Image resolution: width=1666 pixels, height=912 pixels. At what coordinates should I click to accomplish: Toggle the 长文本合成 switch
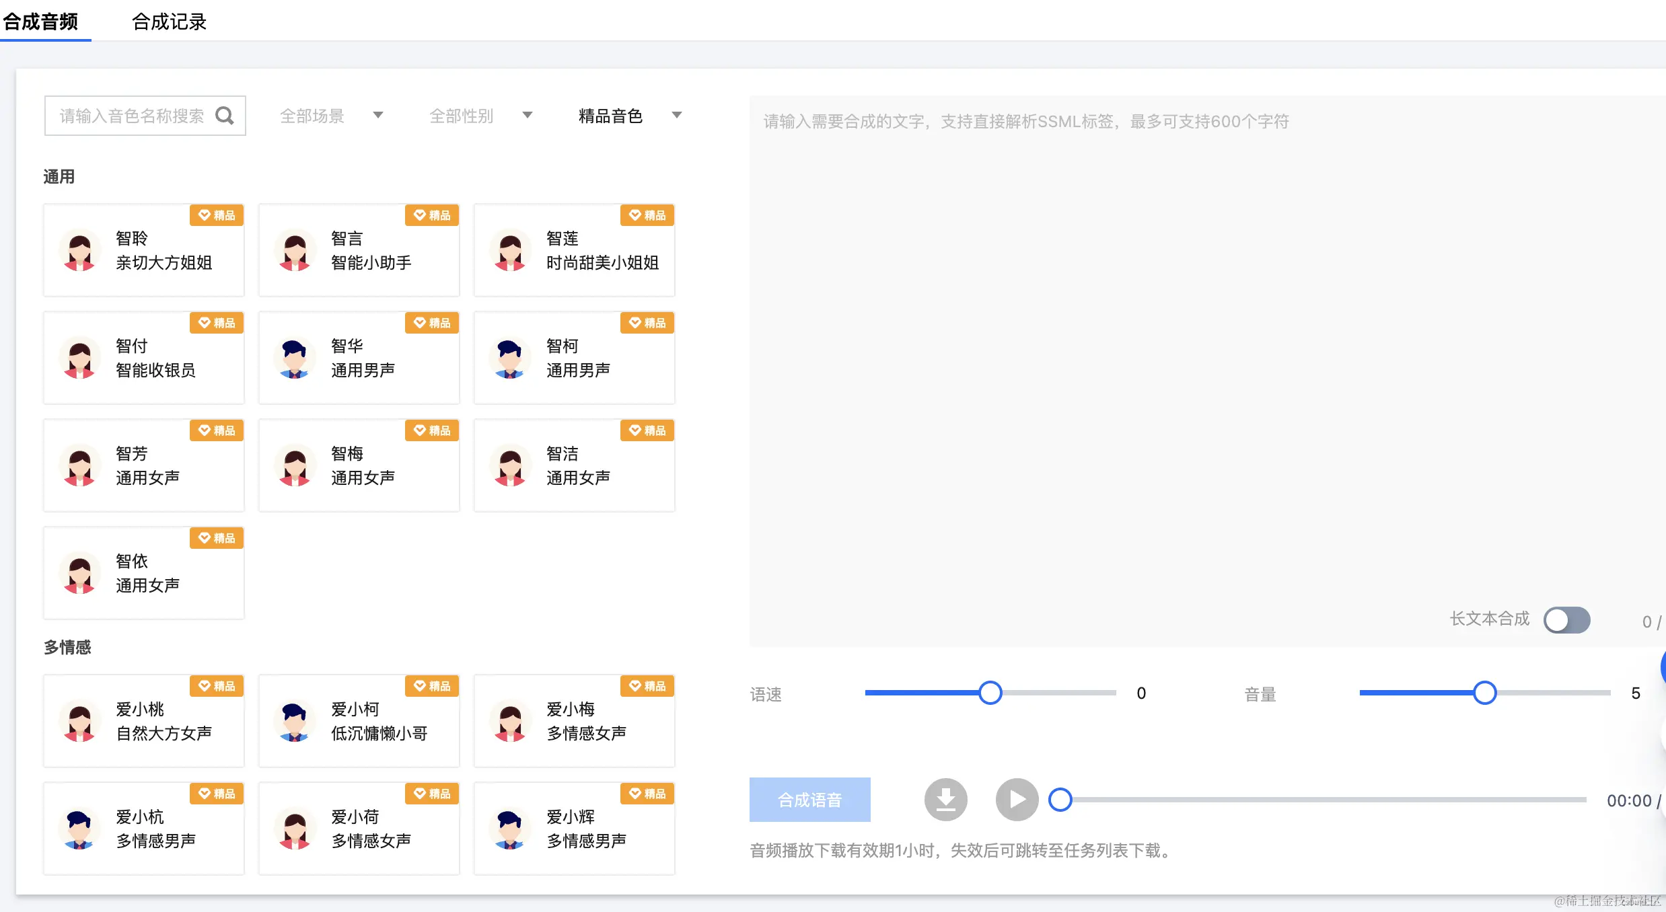point(1566,619)
